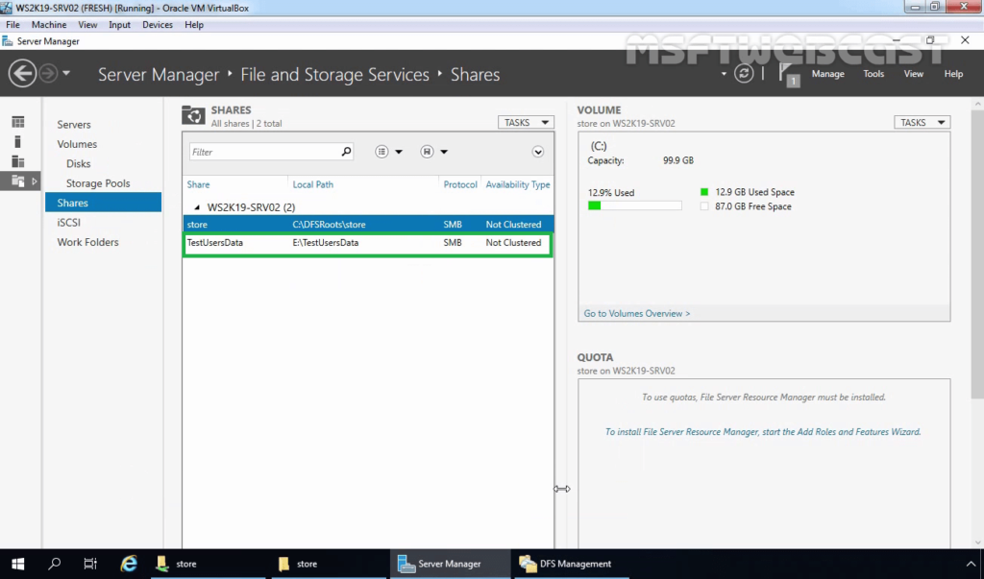Image resolution: width=984 pixels, height=579 pixels.
Task: Open Volumes in the navigation pane
Action: [77, 144]
